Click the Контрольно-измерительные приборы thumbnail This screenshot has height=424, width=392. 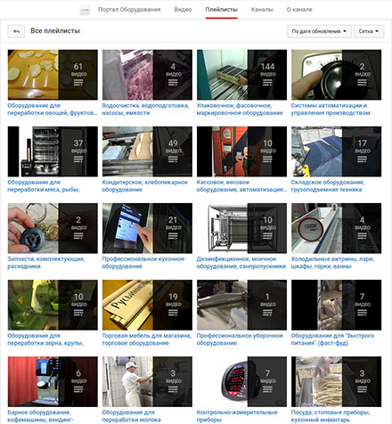[241, 381]
